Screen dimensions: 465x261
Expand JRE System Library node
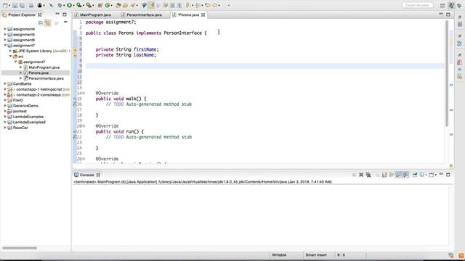10,51
